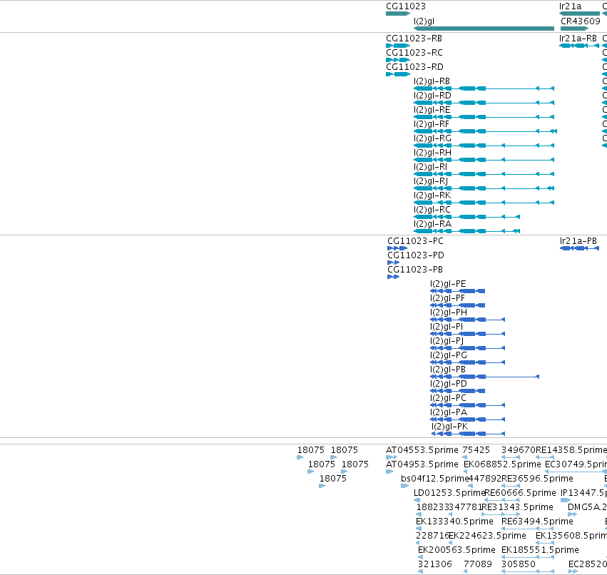Select the 349670 EST label
Screen dimensions: 607x575
tap(519, 450)
